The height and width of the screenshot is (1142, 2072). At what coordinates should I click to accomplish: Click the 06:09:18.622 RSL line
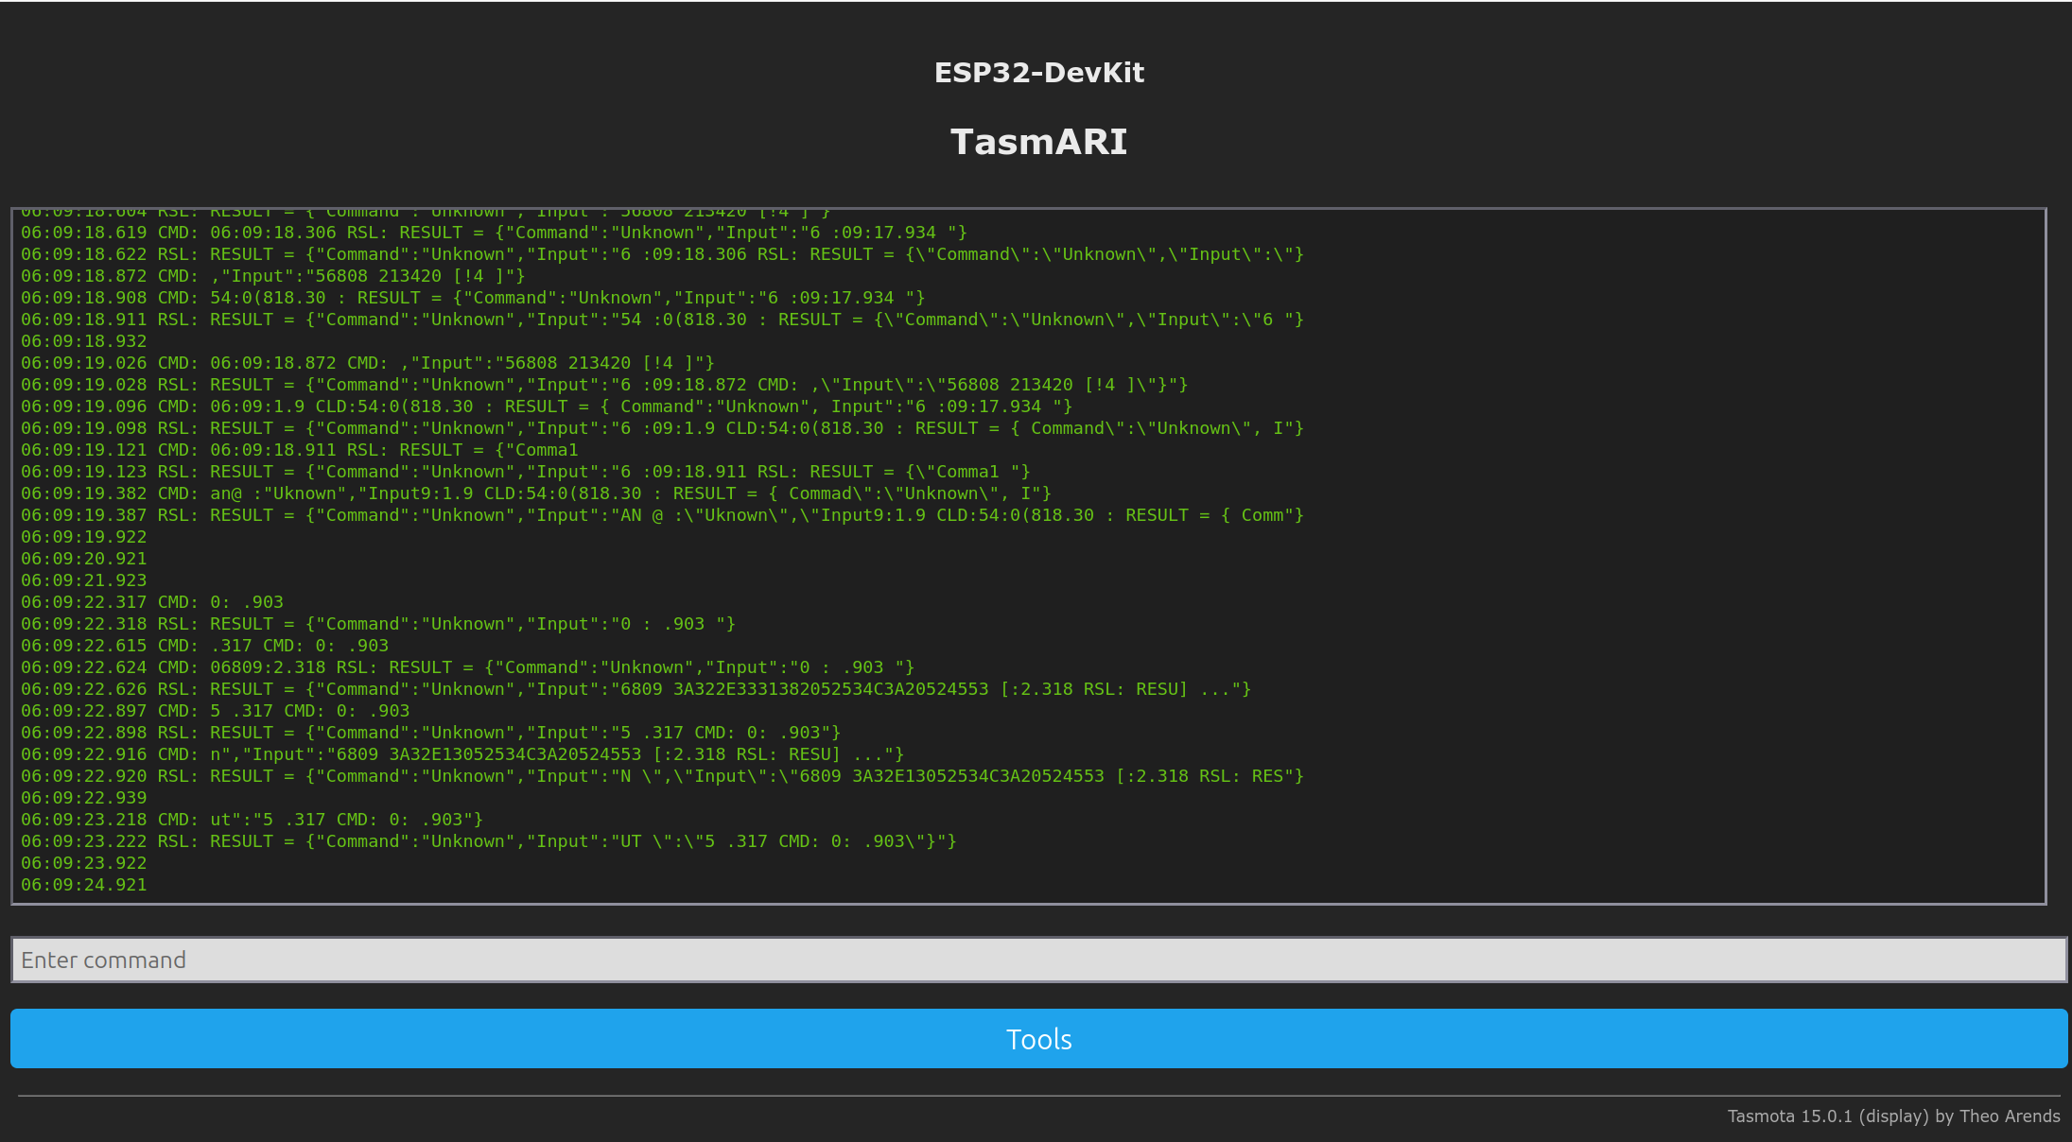[662, 253]
